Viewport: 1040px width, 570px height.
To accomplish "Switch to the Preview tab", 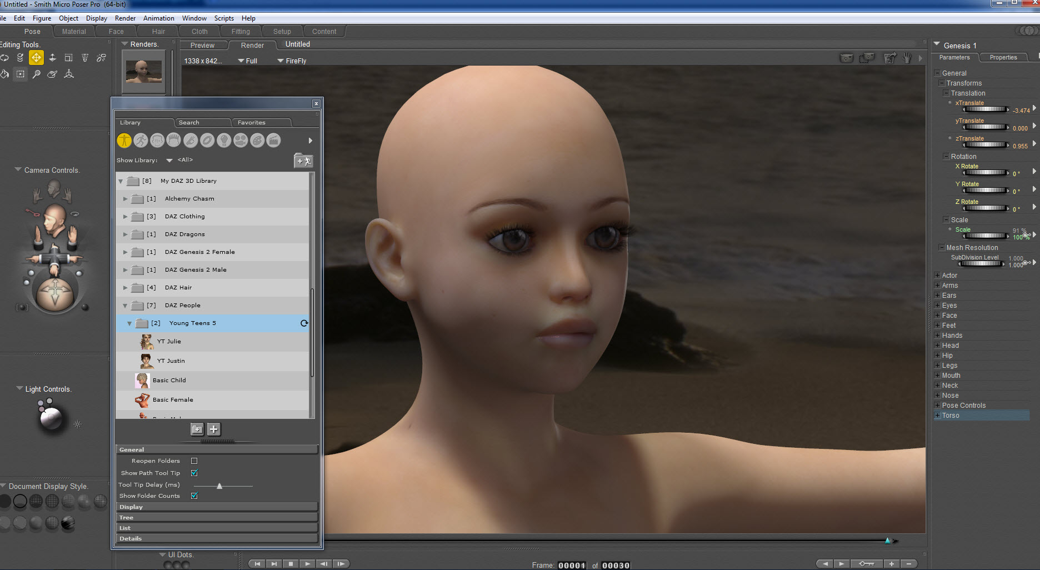I will tap(202, 46).
